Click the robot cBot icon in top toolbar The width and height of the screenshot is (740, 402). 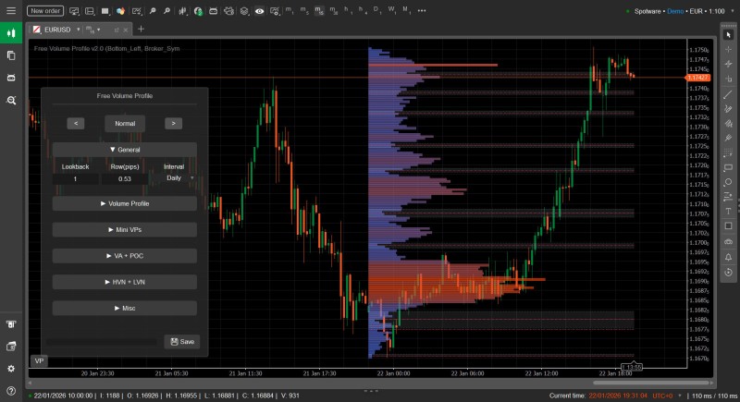[x=214, y=10]
